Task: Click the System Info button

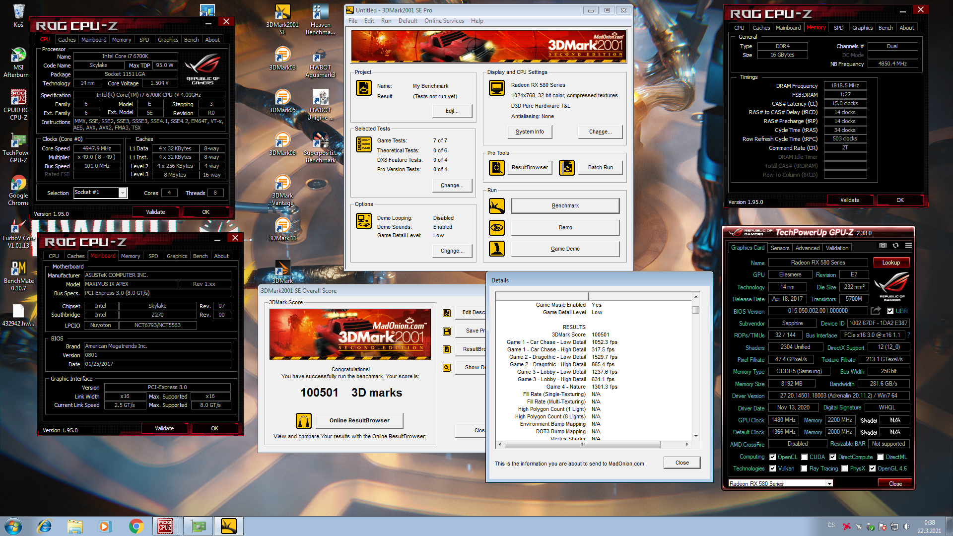Action: coord(530,132)
